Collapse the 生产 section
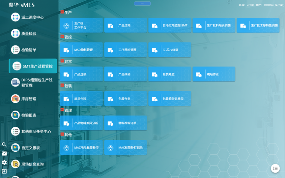Screen dimensions: 285x178 tap(62, 12)
